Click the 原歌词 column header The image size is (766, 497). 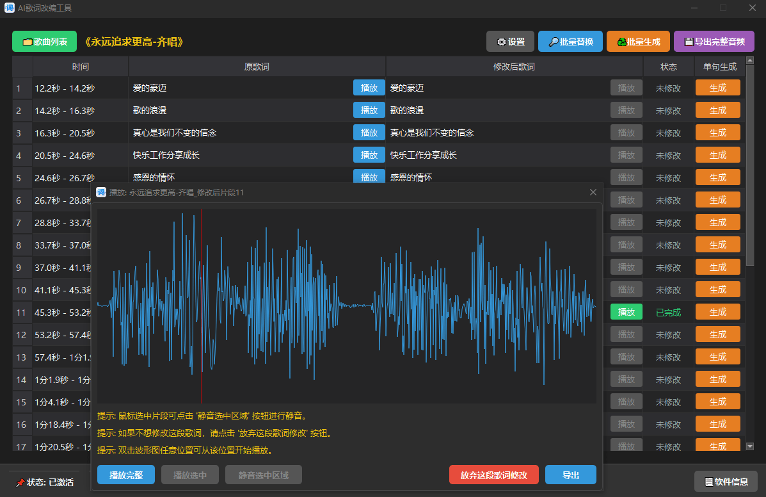point(257,67)
